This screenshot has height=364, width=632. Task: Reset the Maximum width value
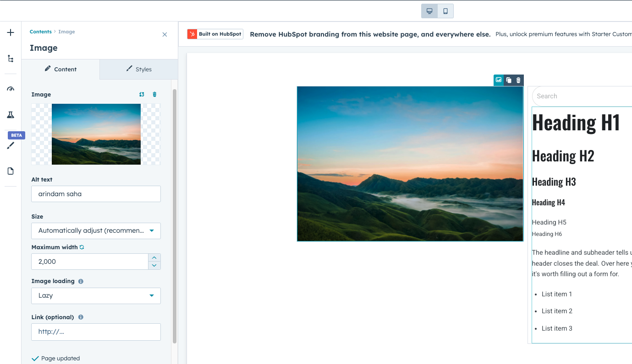point(82,247)
